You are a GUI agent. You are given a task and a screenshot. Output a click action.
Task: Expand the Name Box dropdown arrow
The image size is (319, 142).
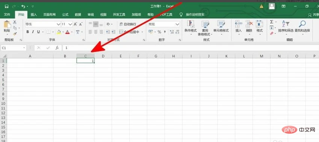(x=24, y=48)
